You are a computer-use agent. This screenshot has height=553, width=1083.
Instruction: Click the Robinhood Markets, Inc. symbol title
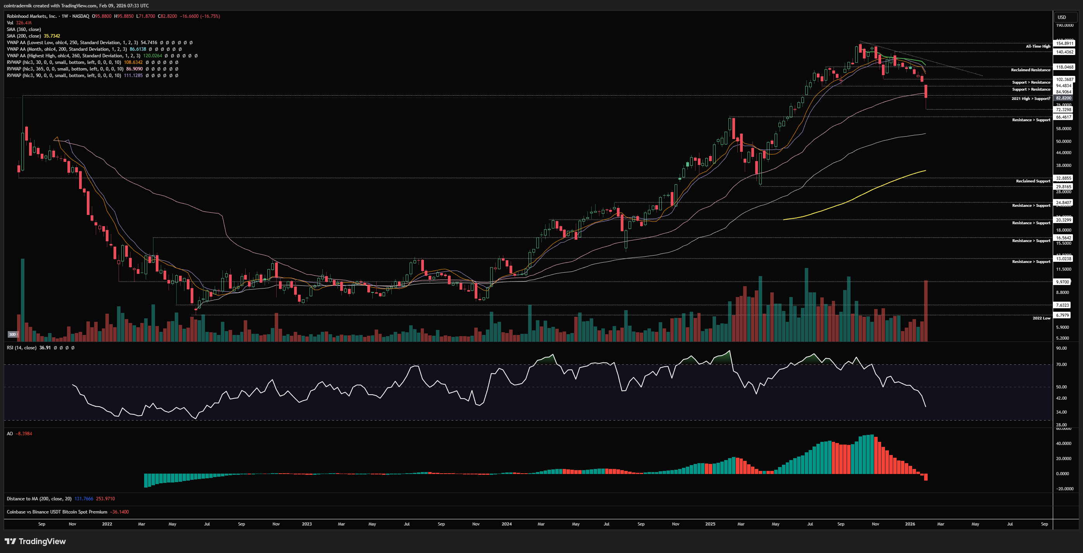(31, 16)
